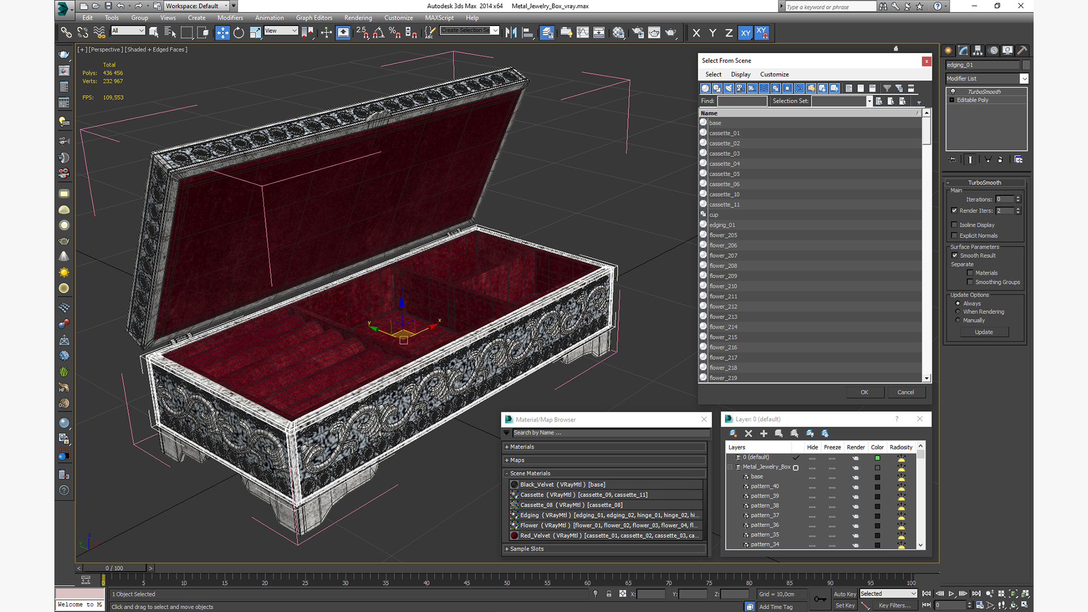Screen dimensions: 1088x612
Task: Open the Render Setup teapot icon
Action: click(x=637, y=33)
